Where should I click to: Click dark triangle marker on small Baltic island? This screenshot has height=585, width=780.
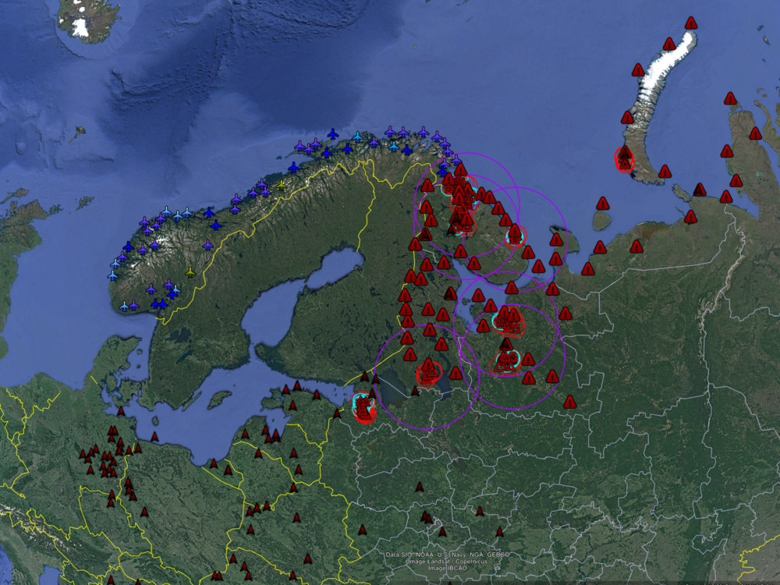154,437
